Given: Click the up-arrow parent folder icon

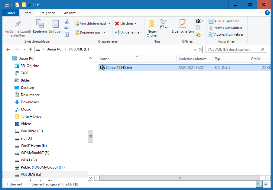Looking at the screenshot, I should click(31, 50).
